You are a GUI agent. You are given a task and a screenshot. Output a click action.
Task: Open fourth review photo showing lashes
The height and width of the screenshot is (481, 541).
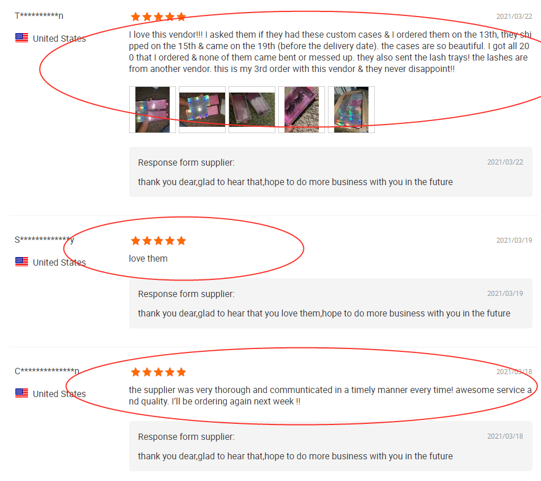point(302,110)
